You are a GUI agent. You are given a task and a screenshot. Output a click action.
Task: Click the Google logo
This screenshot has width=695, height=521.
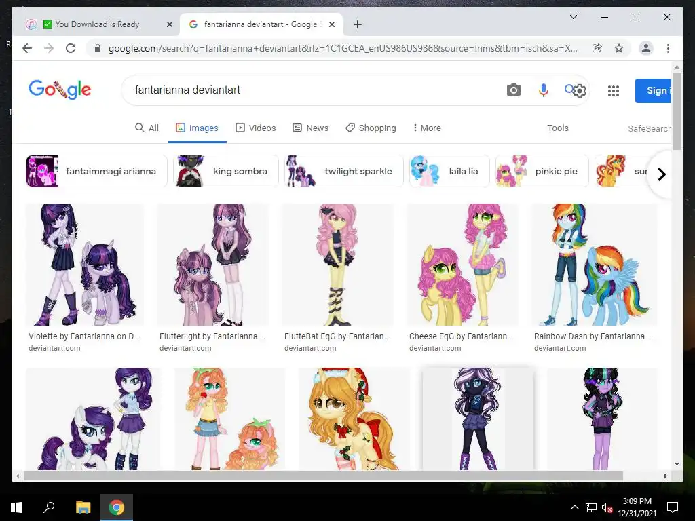[x=60, y=90]
